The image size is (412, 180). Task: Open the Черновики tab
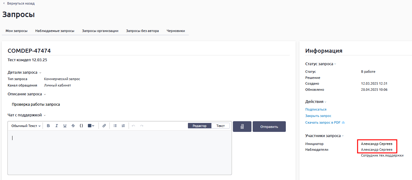pyautogui.click(x=176, y=31)
